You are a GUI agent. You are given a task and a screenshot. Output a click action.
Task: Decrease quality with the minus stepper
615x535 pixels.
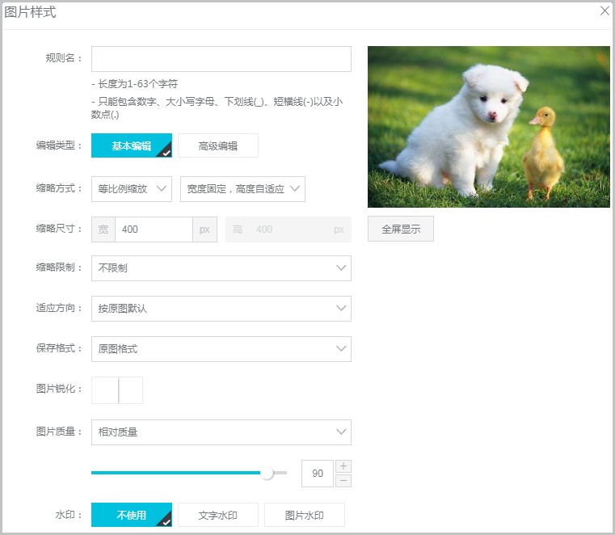pos(343,481)
